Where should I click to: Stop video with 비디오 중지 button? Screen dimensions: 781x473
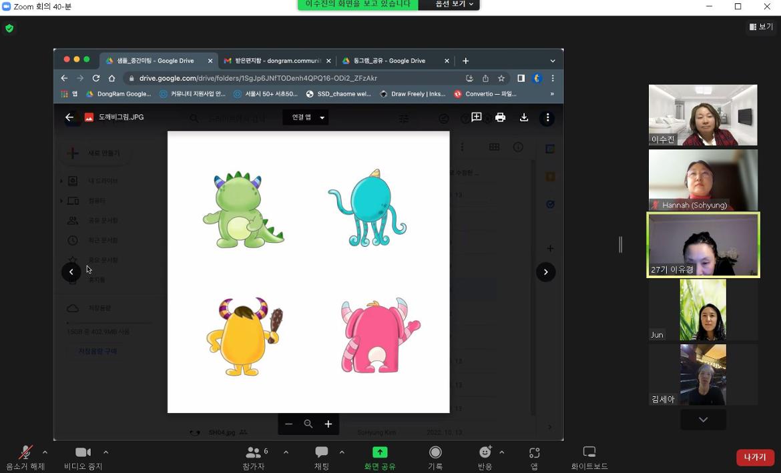coord(83,457)
